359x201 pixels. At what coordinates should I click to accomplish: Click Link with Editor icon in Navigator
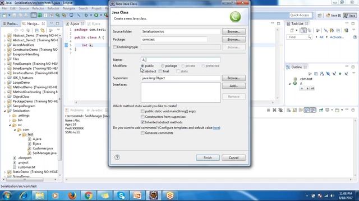coord(43,30)
